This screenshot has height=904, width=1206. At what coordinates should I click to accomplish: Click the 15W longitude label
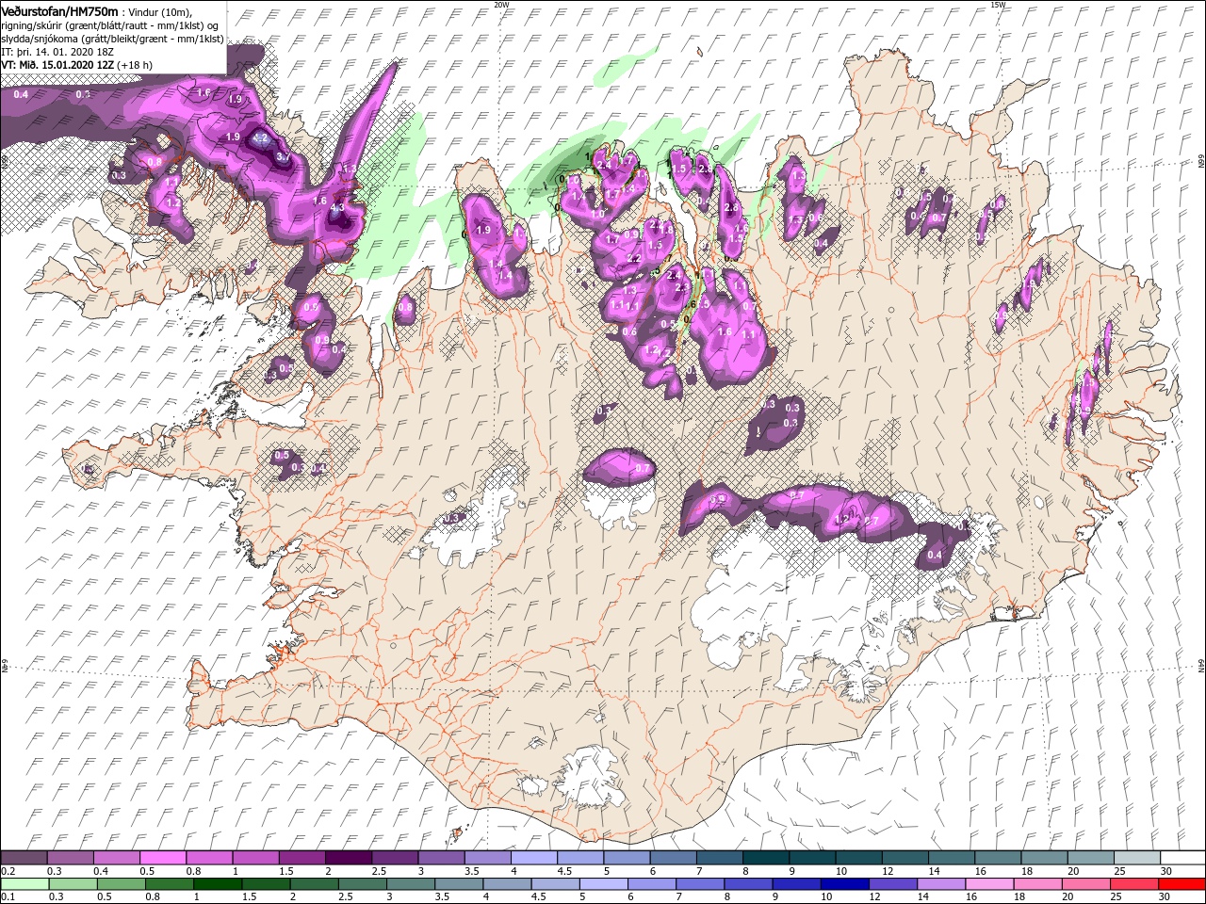coord(998,5)
